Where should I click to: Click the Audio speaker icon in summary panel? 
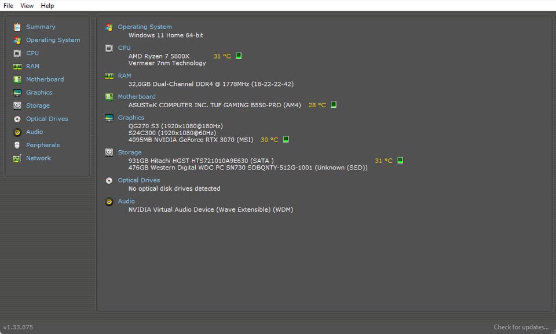coord(109,202)
